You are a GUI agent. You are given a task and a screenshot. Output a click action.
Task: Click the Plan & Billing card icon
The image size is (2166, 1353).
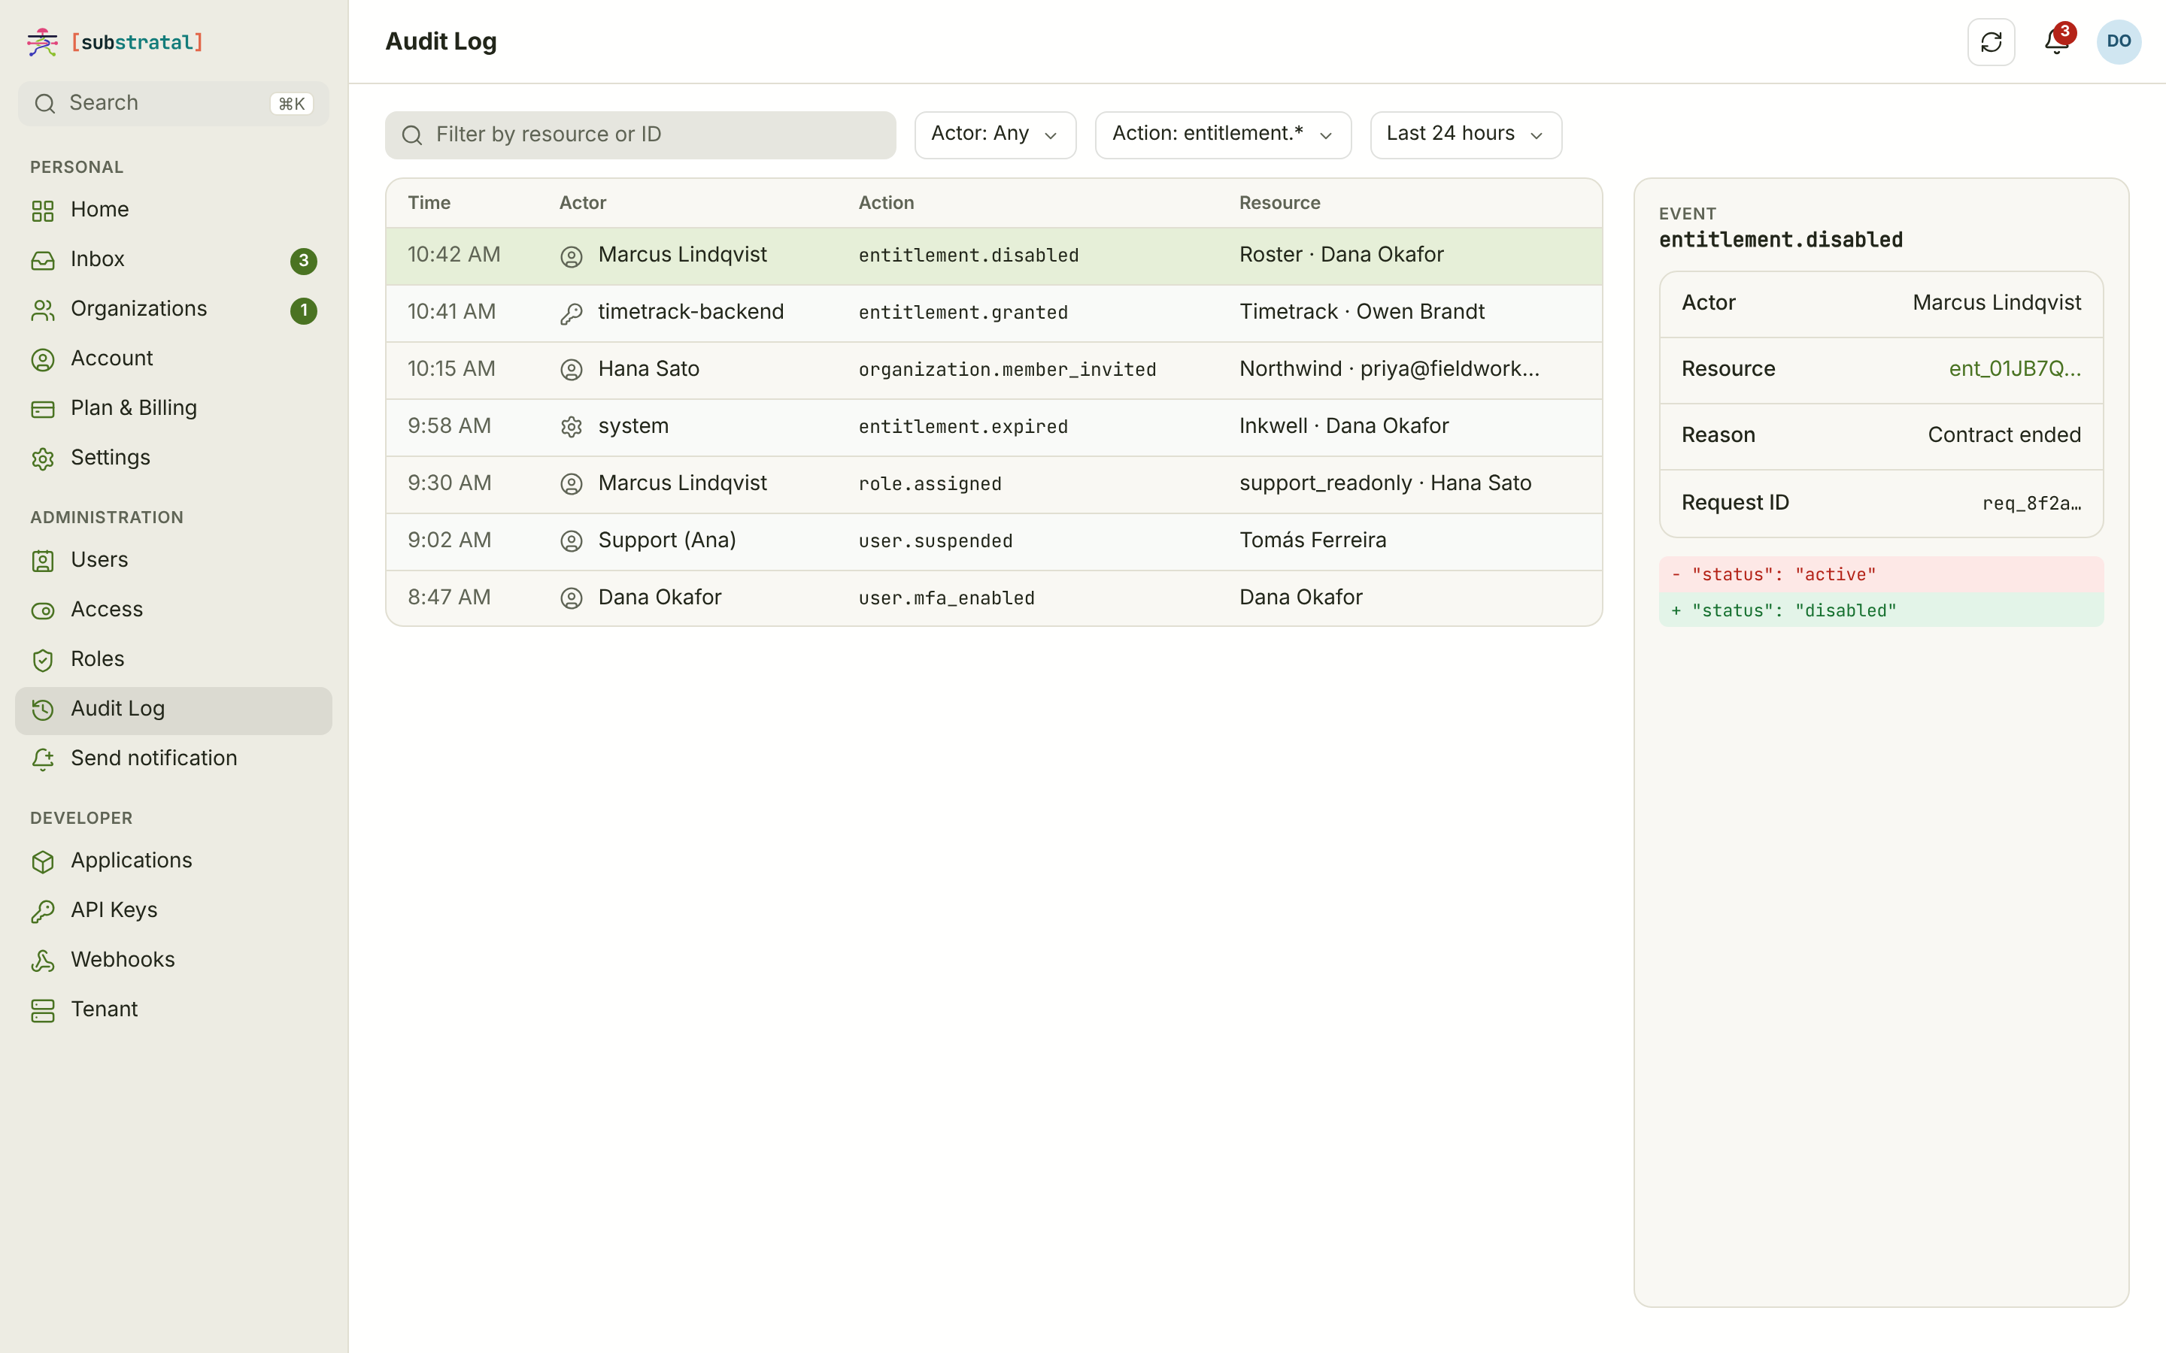43,409
